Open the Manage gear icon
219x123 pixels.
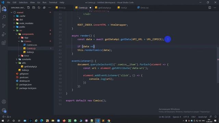pyautogui.click(x=4, y=110)
